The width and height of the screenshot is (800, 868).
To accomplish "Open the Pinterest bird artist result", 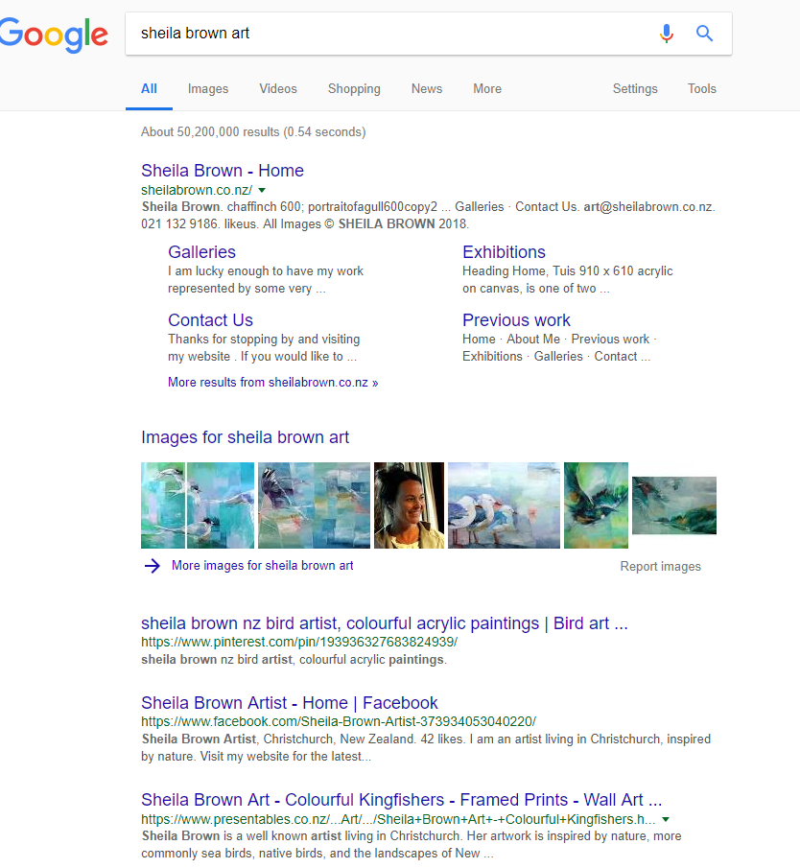I will coord(385,623).
